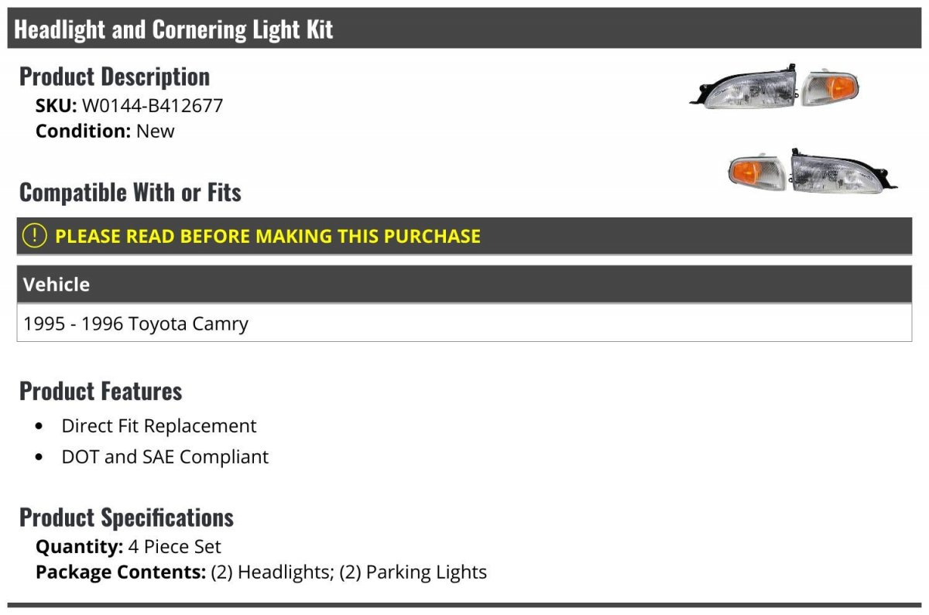
Task: Click the Headlight and Cornering Light Kit title
Action: click(173, 29)
